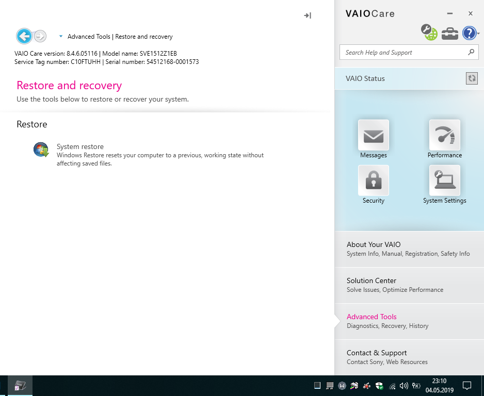Click the blue back arrow
The height and width of the screenshot is (396, 484).
tap(24, 36)
